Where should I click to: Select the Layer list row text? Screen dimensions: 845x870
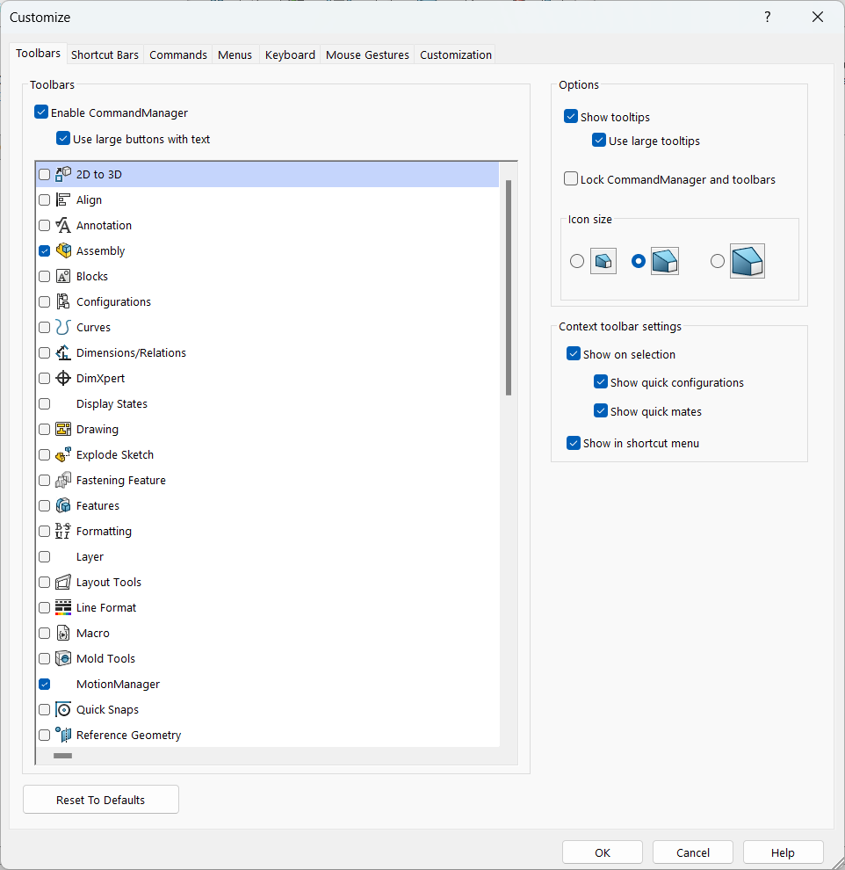point(90,557)
